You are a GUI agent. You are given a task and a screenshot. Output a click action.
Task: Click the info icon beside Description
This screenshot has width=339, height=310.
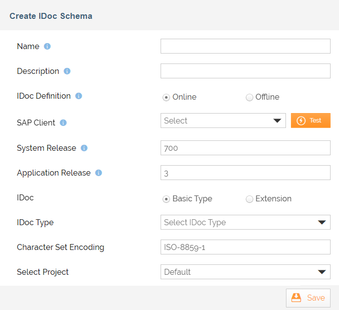click(x=67, y=71)
